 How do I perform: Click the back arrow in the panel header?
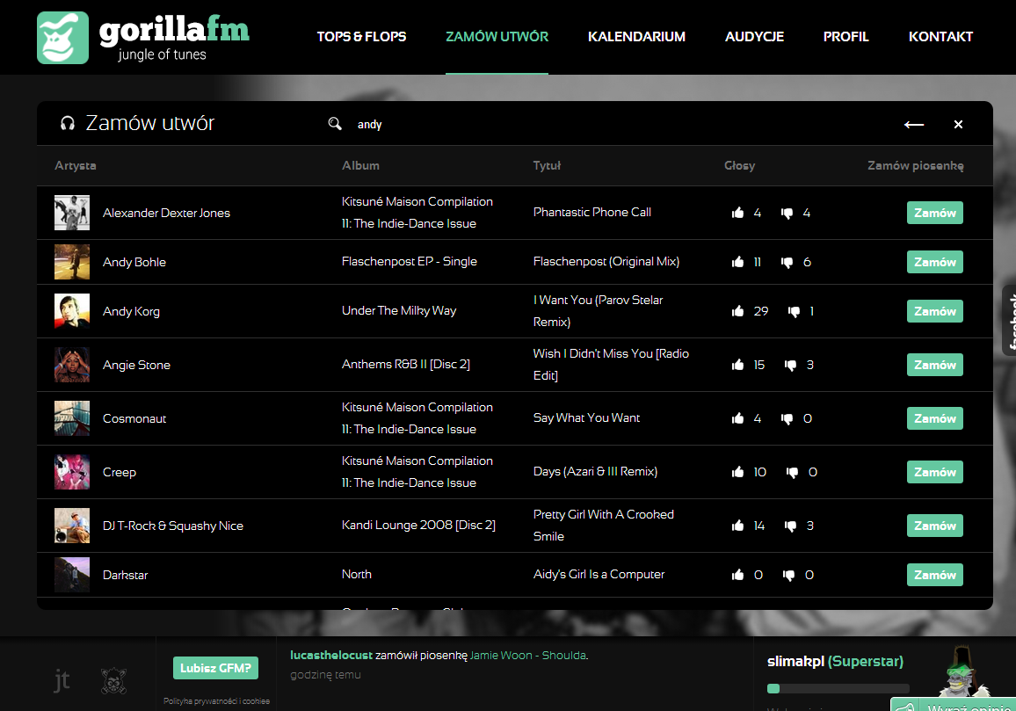914,125
